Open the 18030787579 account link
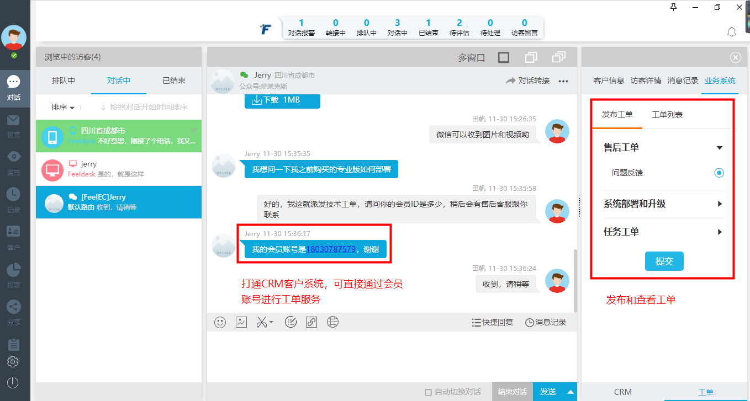 click(331, 249)
